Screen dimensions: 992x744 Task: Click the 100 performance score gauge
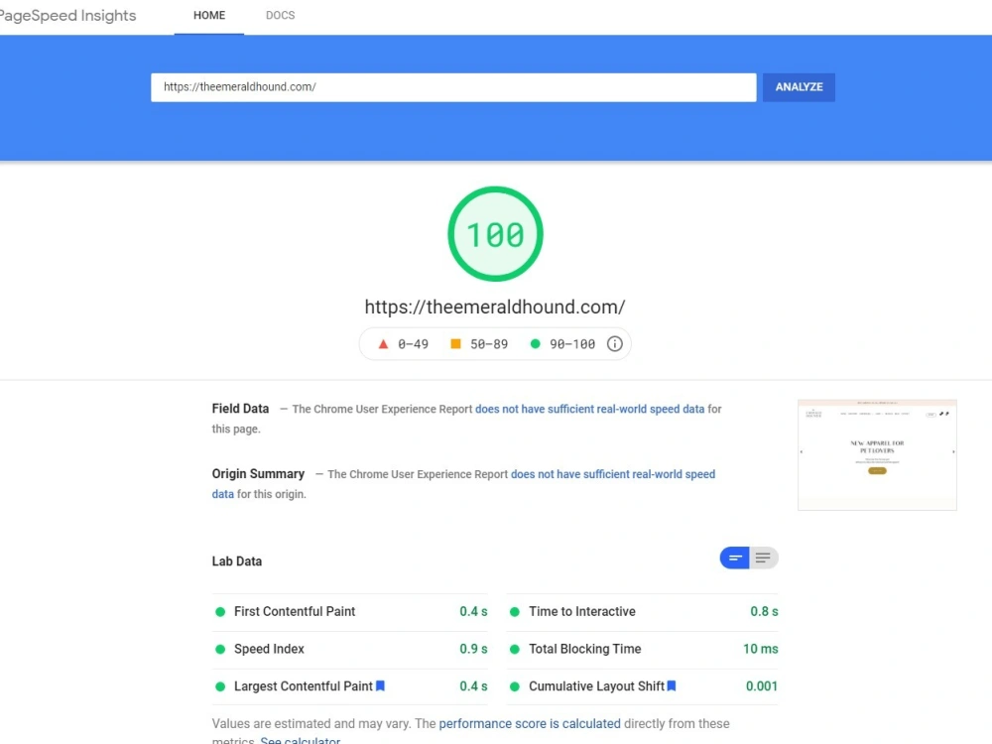click(495, 234)
